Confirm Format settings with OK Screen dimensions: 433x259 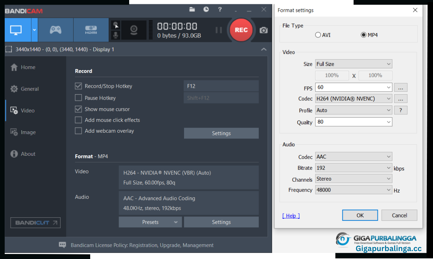[360, 215]
